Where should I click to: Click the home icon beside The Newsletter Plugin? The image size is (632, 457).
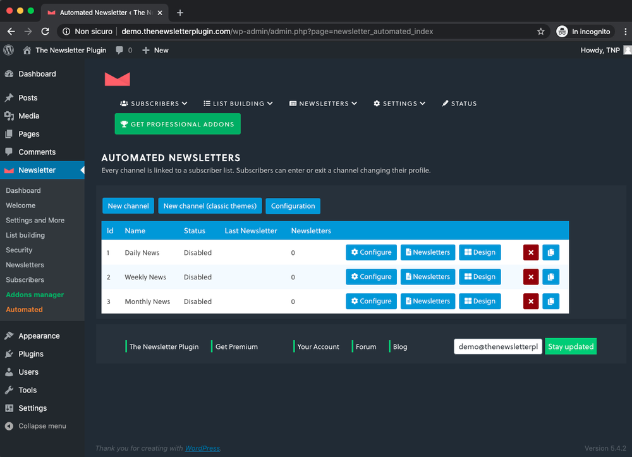tap(27, 50)
